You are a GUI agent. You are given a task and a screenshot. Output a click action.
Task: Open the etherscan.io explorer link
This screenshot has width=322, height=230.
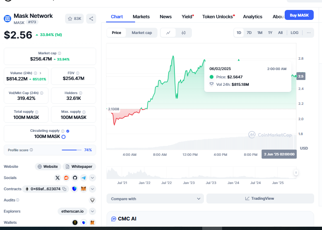click(x=72, y=211)
